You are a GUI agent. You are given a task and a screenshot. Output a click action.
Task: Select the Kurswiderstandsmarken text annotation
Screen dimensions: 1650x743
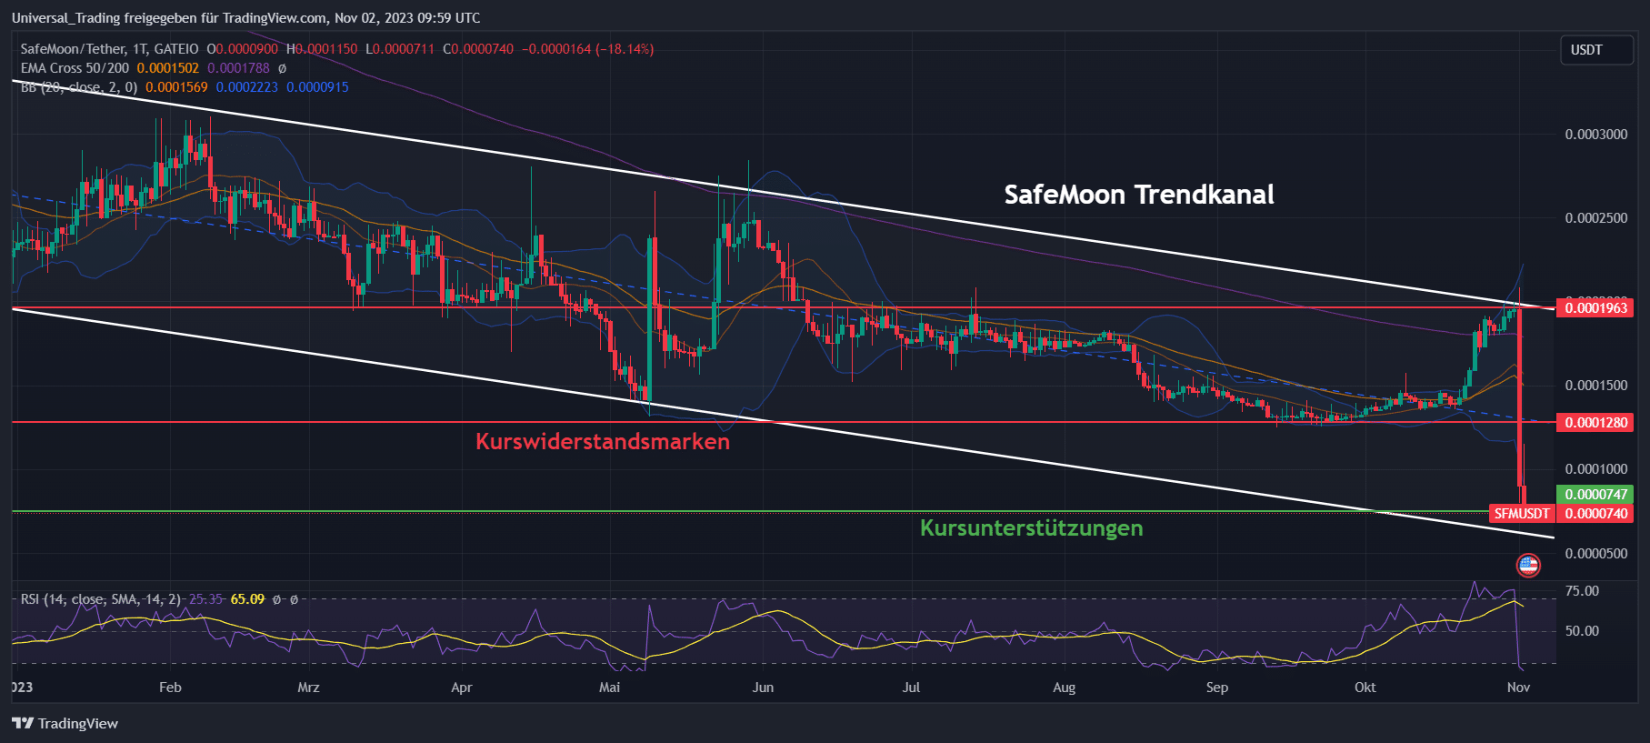603,441
